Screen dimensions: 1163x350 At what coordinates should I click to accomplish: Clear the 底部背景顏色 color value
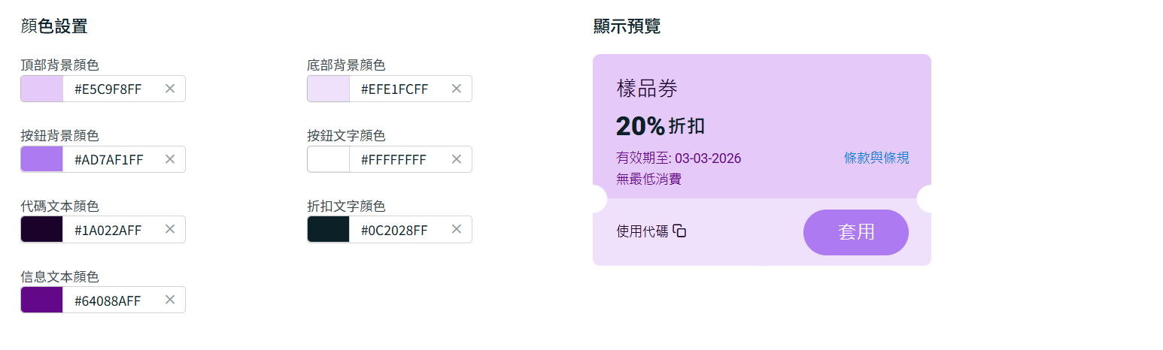457,89
